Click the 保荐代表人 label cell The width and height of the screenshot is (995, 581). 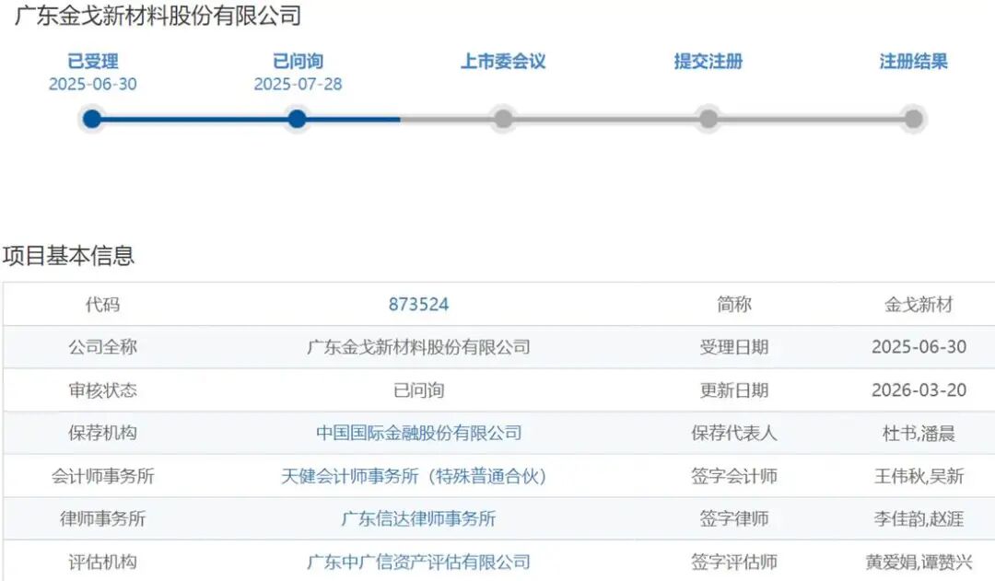click(x=733, y=433)
